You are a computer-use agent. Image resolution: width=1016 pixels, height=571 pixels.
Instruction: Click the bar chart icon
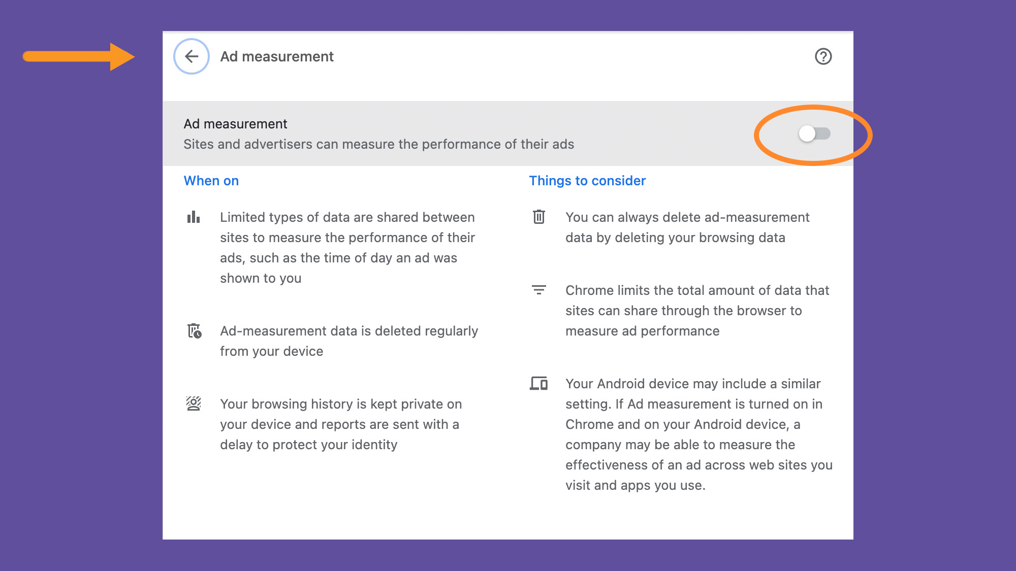pyautogui.click(x=194, y=217)
